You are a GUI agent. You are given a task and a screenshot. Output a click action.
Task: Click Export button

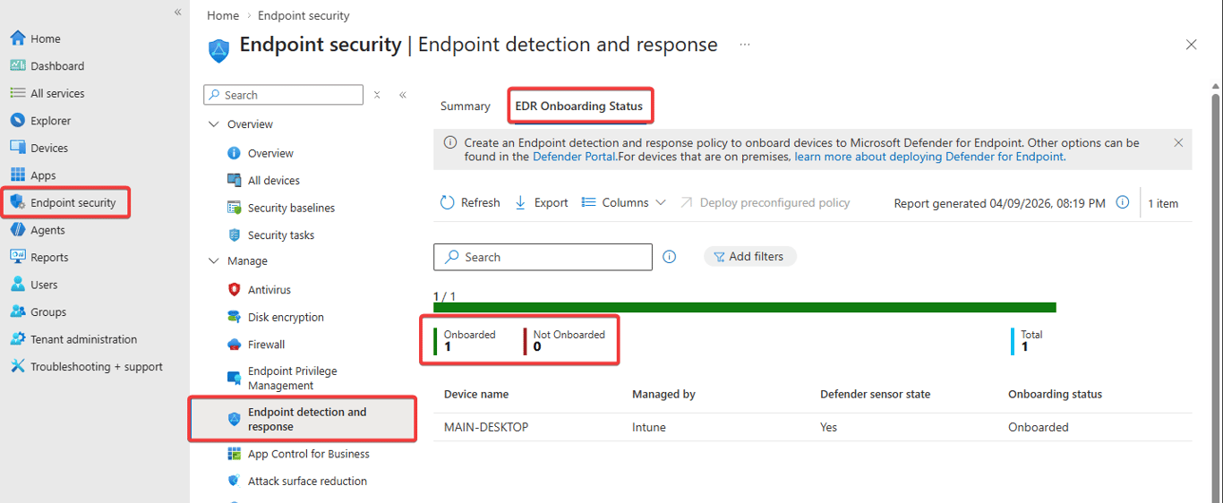coord(542,202)
